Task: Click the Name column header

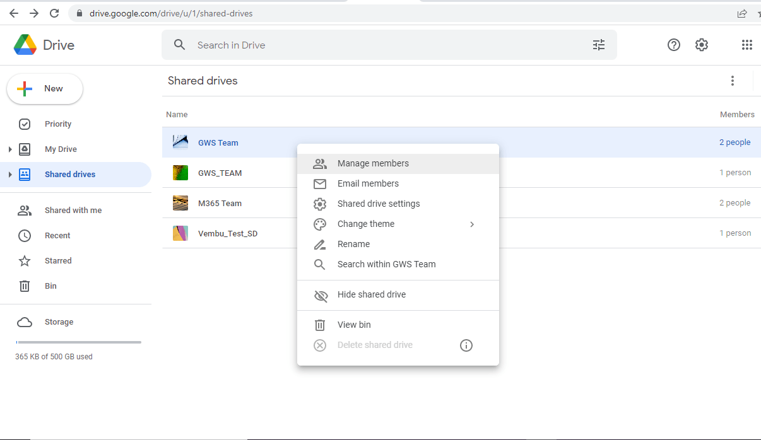Action: coord(177,115)
